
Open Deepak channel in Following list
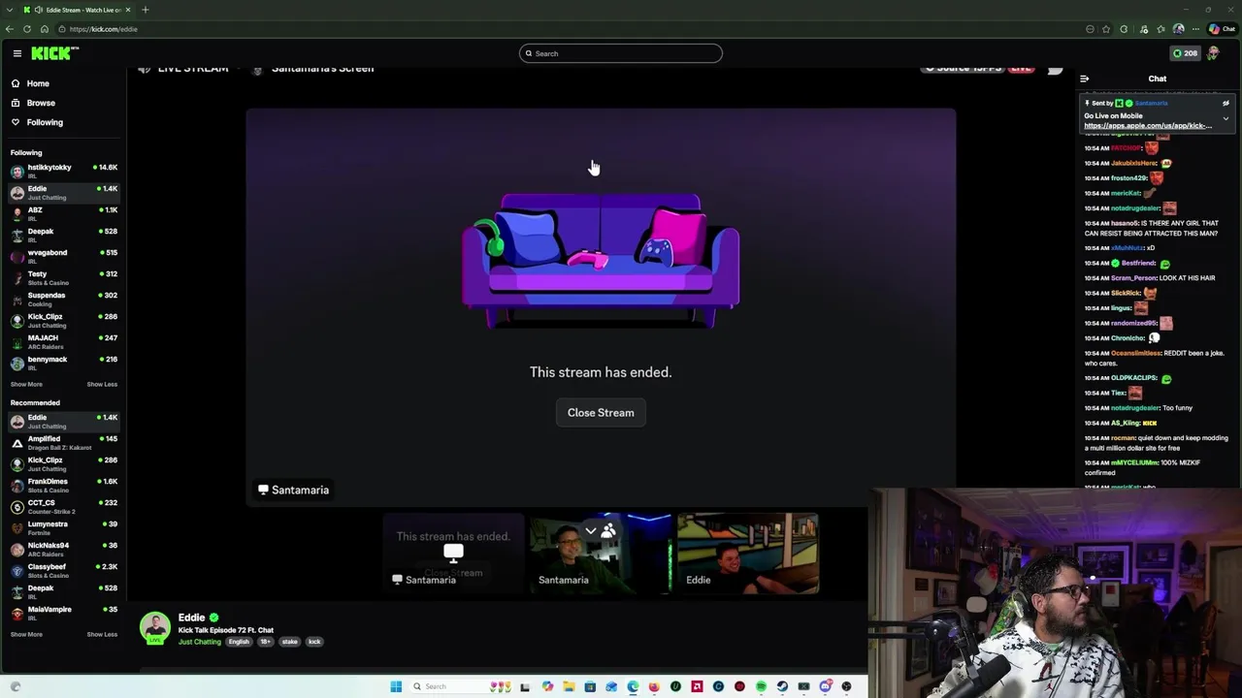coord(64,236)
